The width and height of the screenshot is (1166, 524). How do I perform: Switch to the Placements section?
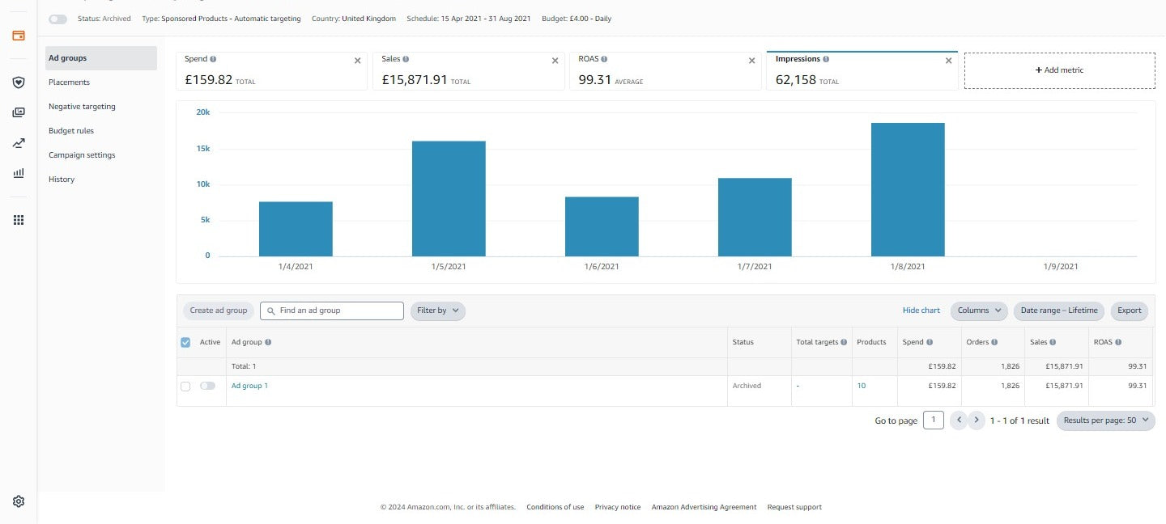pos(70,82)
